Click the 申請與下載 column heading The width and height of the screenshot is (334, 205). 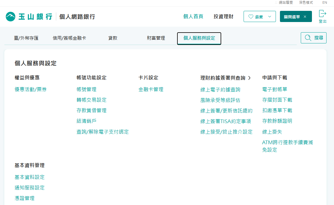tap(275, 78)
